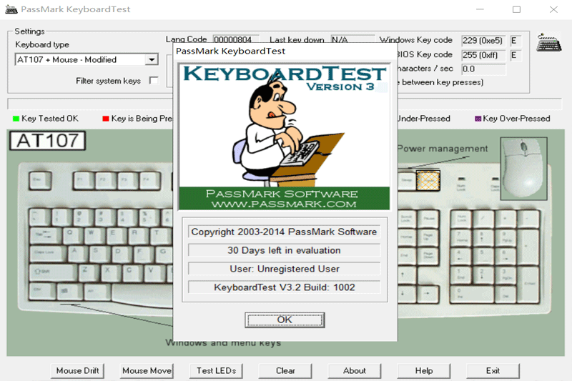Click 'KeyboardTest V3.2 Build: 1002' text

coord(285,287)
